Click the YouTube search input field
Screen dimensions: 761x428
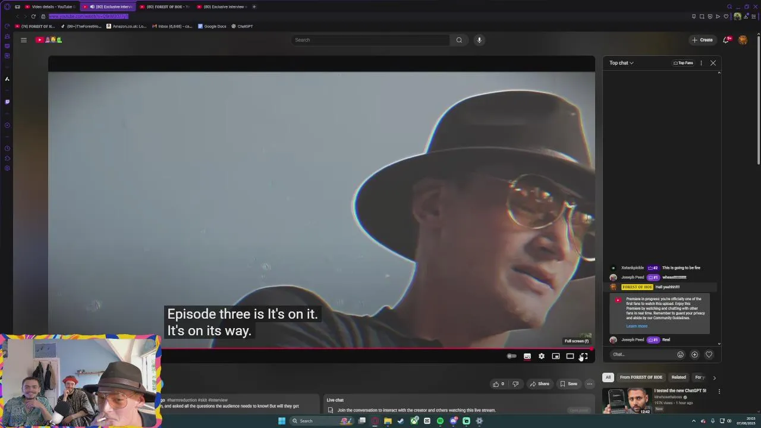click(370, 40)
